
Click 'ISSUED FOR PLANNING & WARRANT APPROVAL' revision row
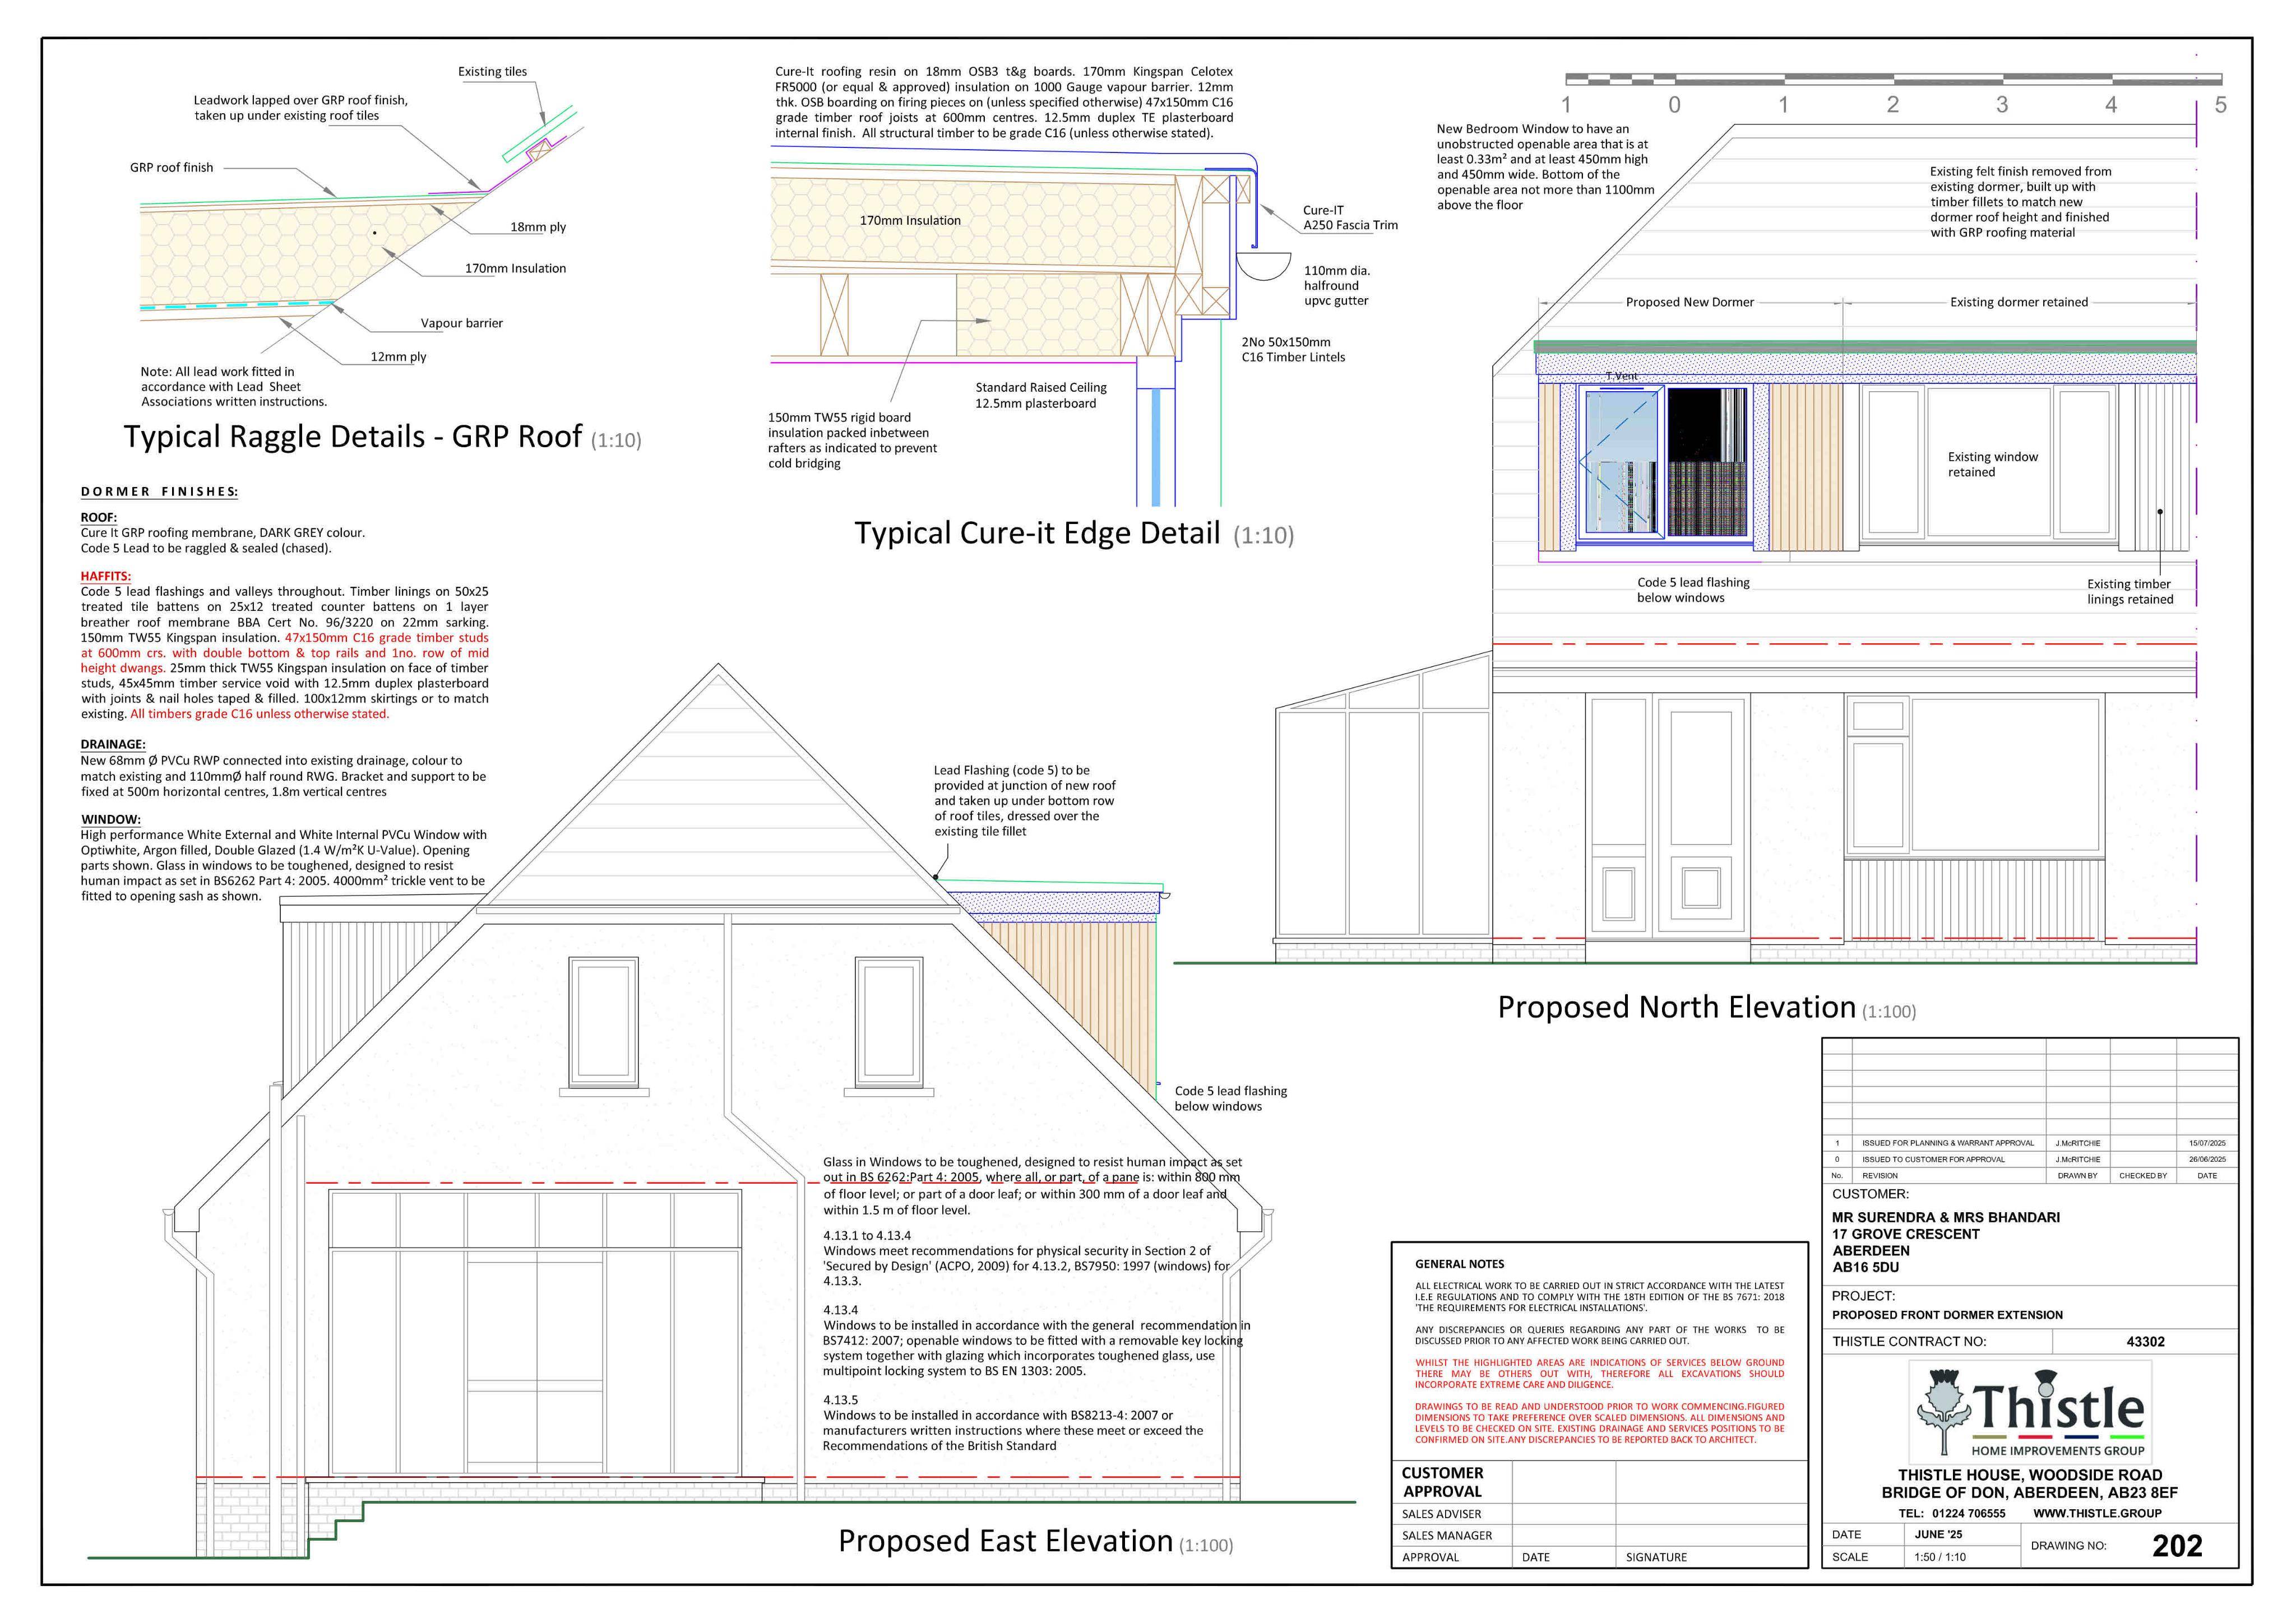pyautogui.click(x=2030, y=1143)
